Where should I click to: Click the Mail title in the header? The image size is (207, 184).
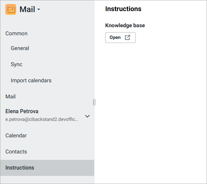tap(27, 9)
